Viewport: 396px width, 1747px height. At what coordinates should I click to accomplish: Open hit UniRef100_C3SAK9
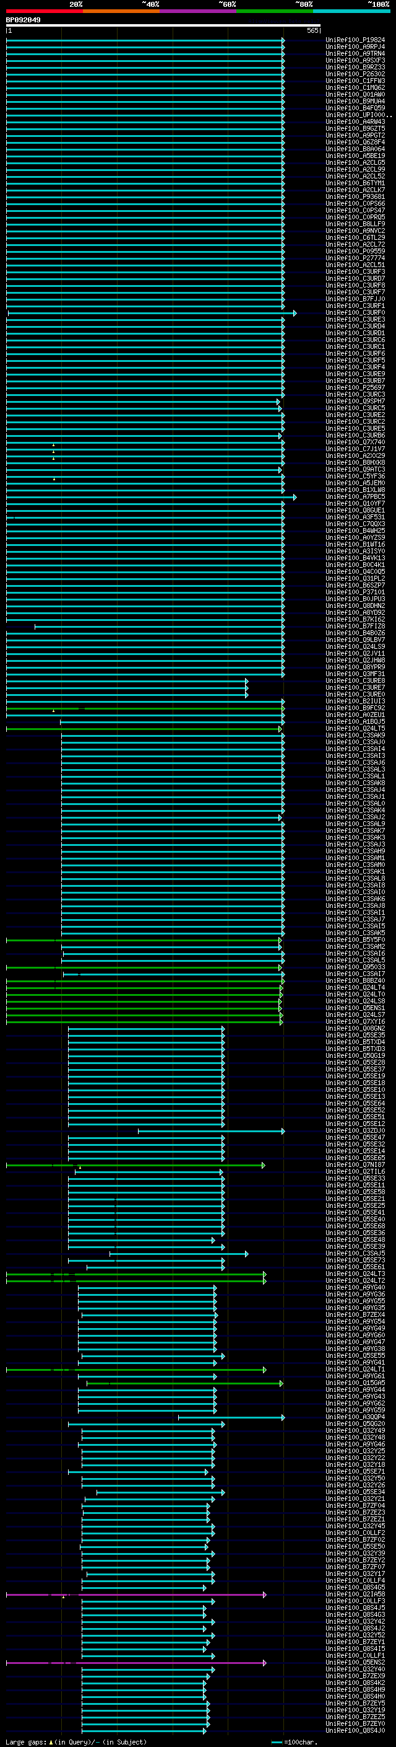click(x=355, y=735)
